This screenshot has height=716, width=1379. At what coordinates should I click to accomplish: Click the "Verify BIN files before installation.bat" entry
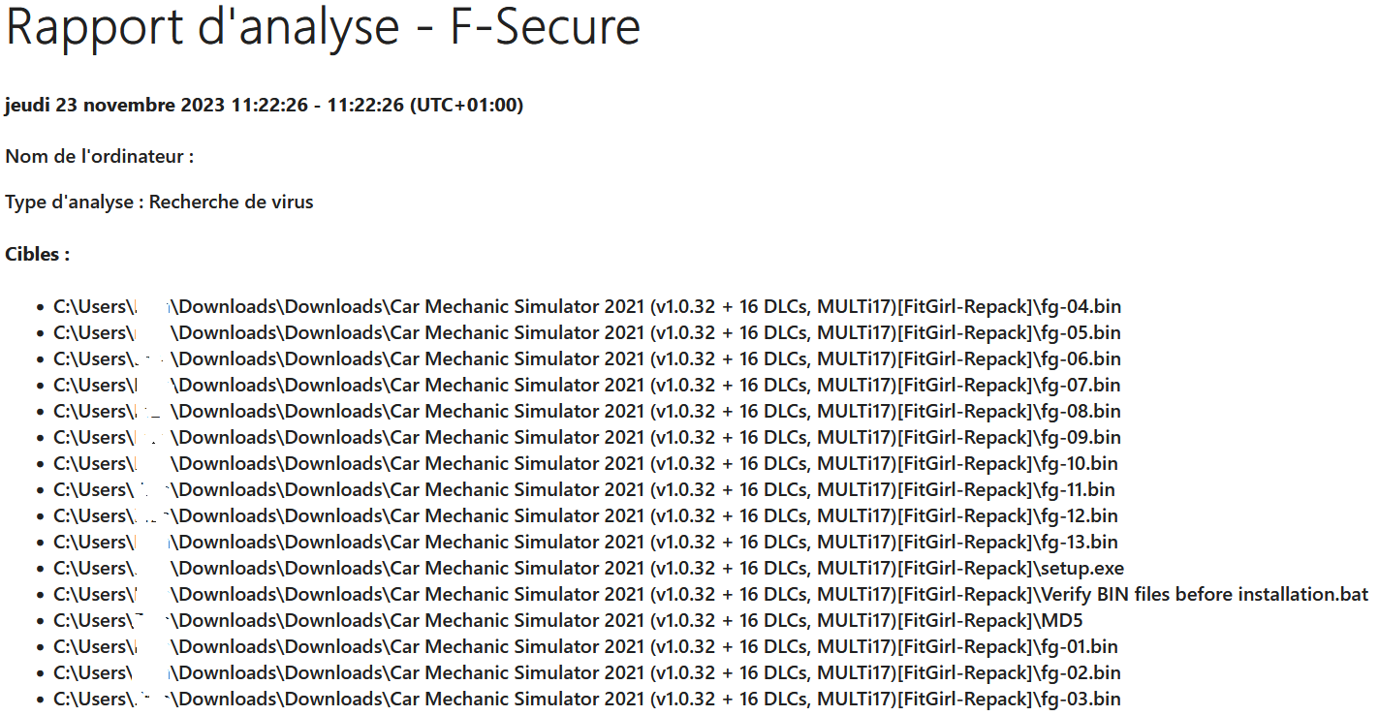point(711,595)
